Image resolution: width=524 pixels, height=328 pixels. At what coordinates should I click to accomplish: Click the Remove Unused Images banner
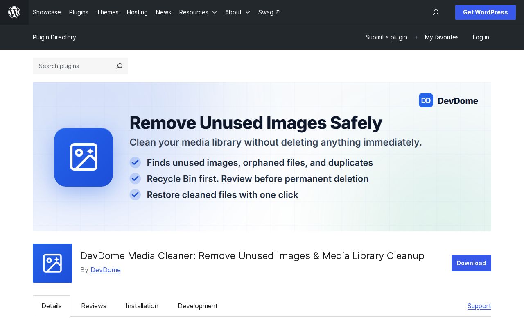pos(262,157)
